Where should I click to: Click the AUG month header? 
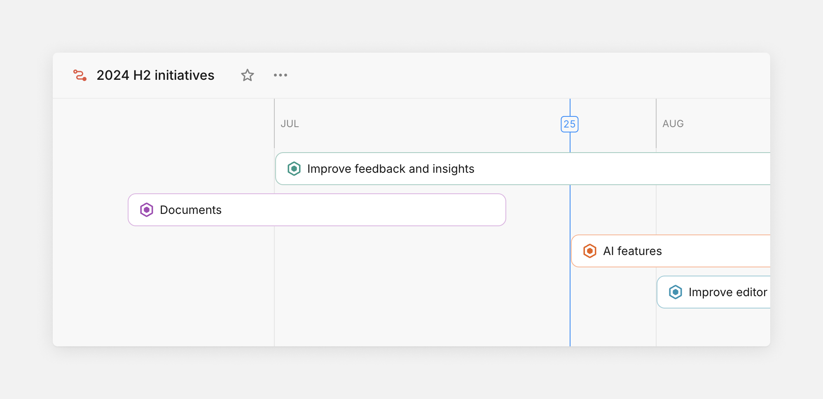[x=673, y=123]
